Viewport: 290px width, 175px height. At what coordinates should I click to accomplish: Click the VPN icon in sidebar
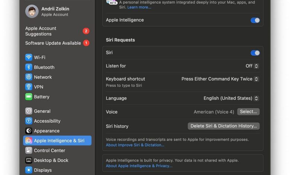click(x=29, y=87)
